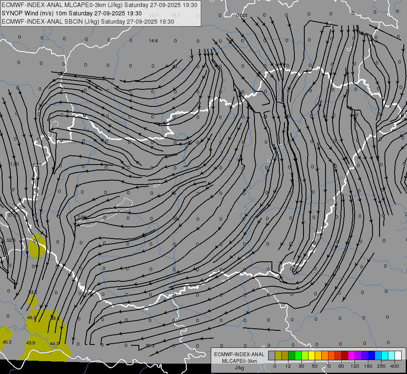Click the legend title 'ECMWF-INDEX-ANAL'
The width and height of the screenshot is (407, 374).
tap(239, 354)
